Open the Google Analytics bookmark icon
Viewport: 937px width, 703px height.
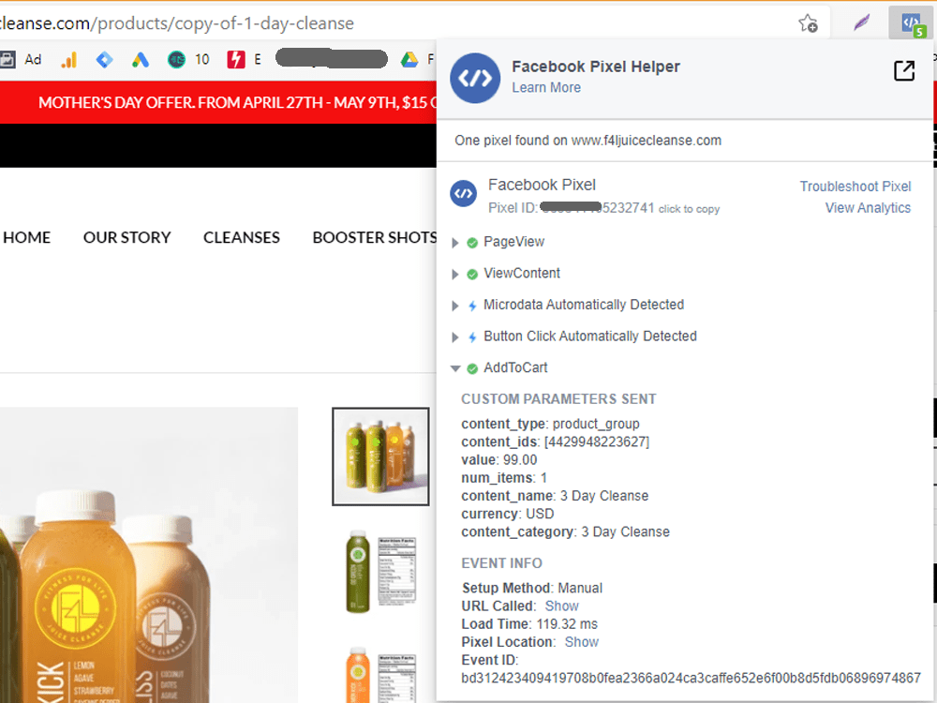point(69,59)
